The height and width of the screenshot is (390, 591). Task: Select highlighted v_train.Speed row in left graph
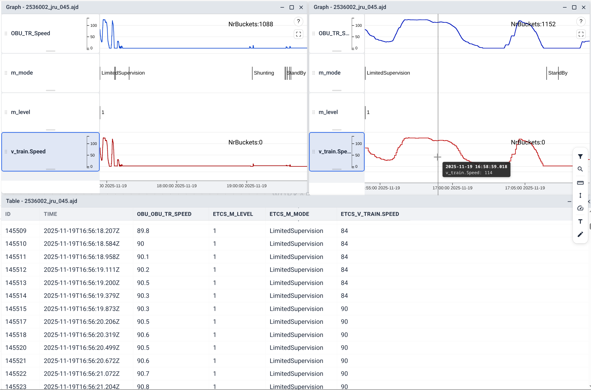pyautogui.click(x=50, y=152)
